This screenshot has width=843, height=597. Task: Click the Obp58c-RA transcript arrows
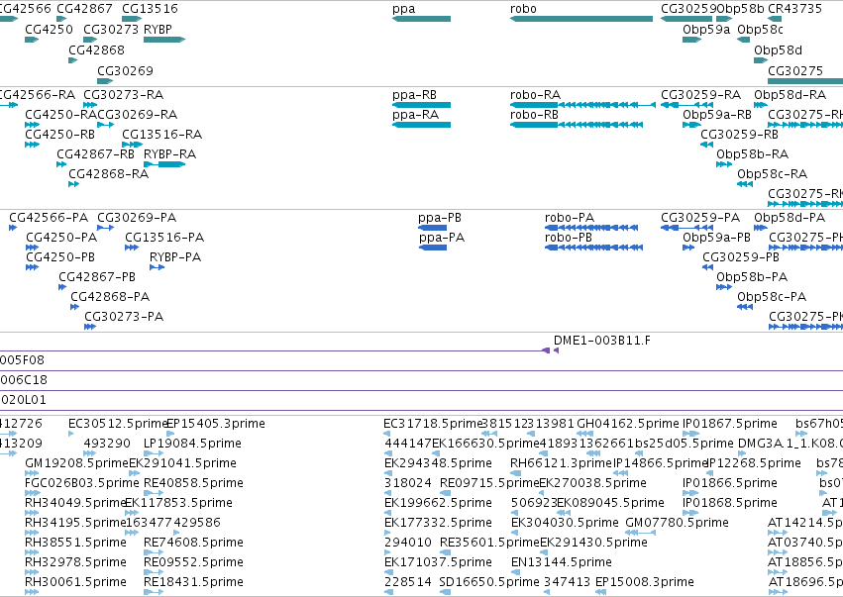click(745, 184)
